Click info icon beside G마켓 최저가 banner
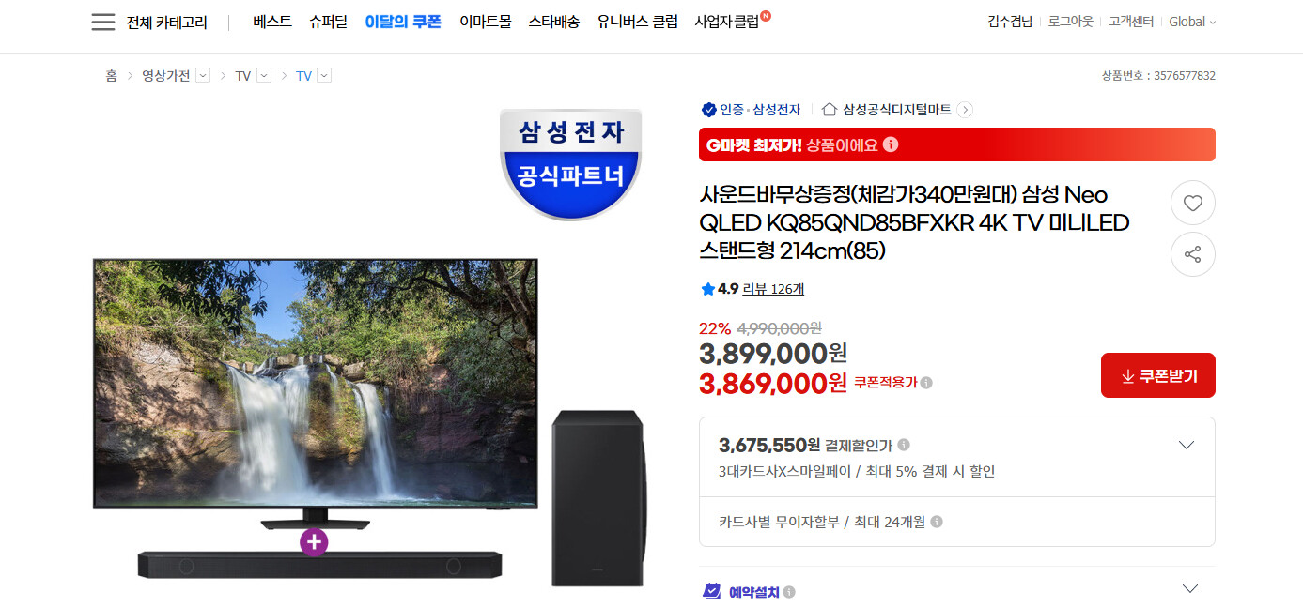The image size is (1303, 607). (x=891, y=144)
